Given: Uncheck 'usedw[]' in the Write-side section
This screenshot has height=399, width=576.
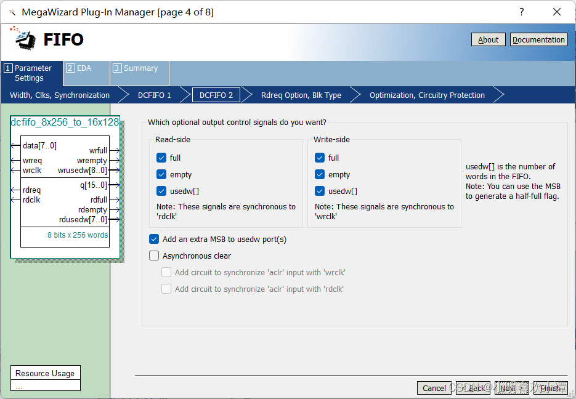Looking at the screenshot, I should pos(319,191).
